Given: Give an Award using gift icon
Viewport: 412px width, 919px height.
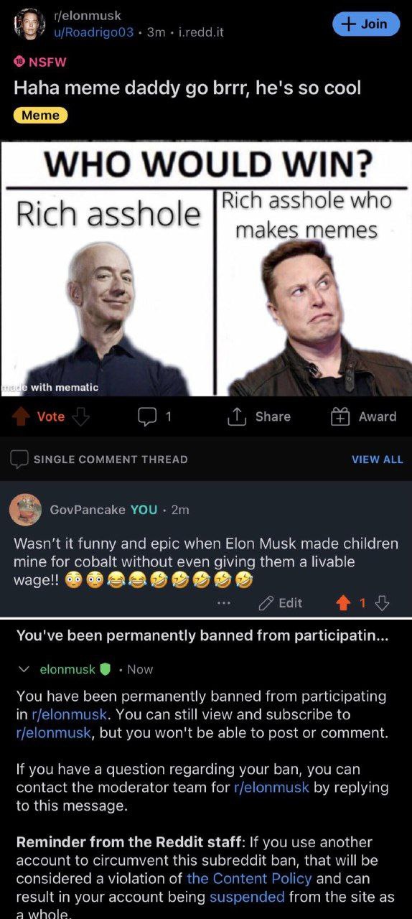Looking at the screenshot, I should (340, 416).
